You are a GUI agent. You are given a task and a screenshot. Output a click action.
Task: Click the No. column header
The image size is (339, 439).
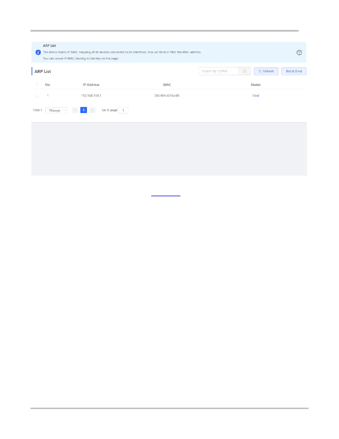[48, 85]
